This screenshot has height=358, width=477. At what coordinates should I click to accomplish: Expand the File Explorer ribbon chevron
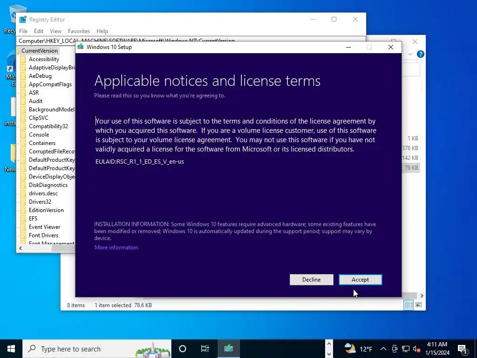tap(410, 54)
